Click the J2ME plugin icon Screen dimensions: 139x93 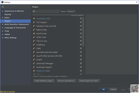(x=34, y=48)
